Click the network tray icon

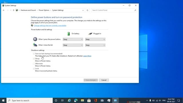[x=157, y=100]
